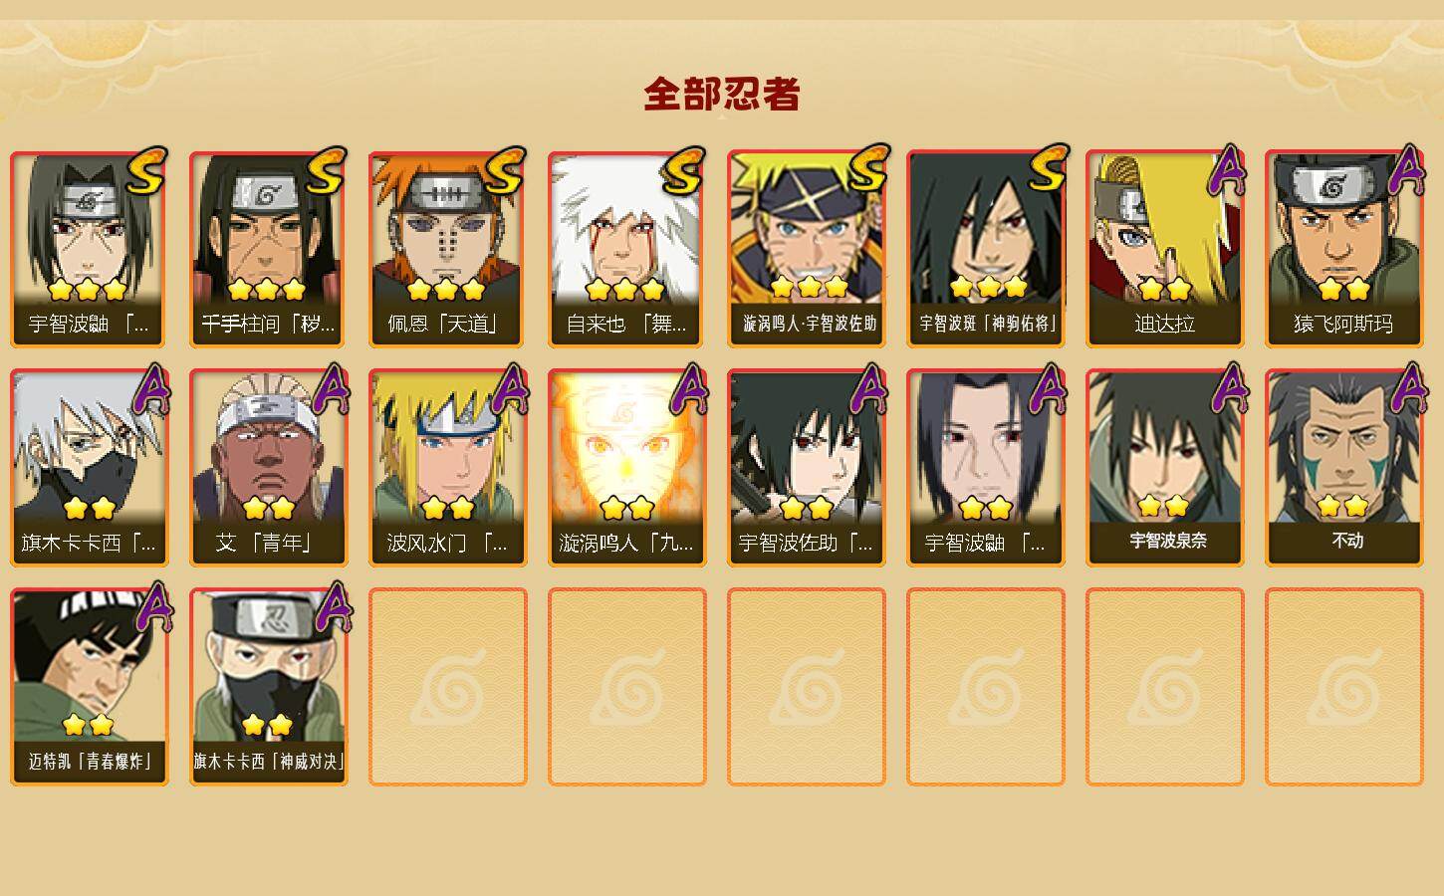This screenshot has width=1444, height=896.
Task: Click the S rank badge on 自来也
Action: (x=685, y=171)
